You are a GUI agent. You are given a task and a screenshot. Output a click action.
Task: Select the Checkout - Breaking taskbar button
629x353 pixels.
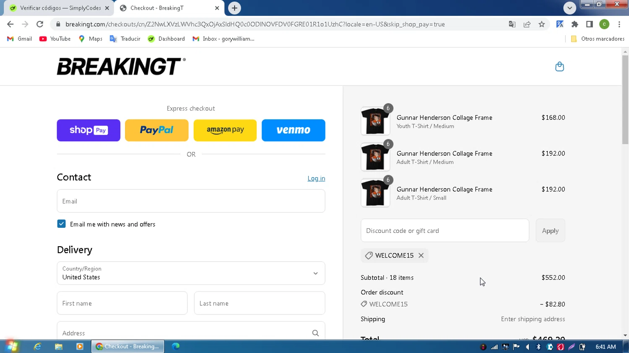coord(127,346)
